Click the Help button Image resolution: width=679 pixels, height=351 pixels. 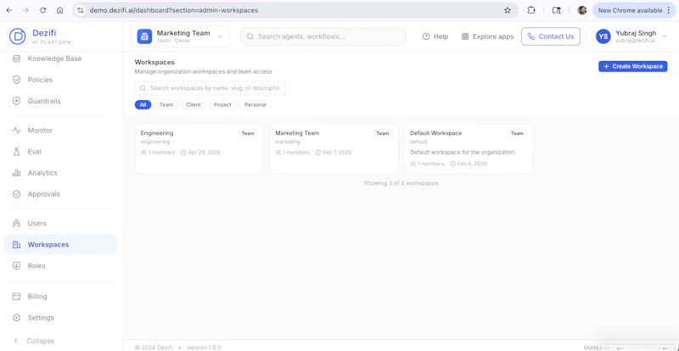pyautogui.click(x=435, y=36)
